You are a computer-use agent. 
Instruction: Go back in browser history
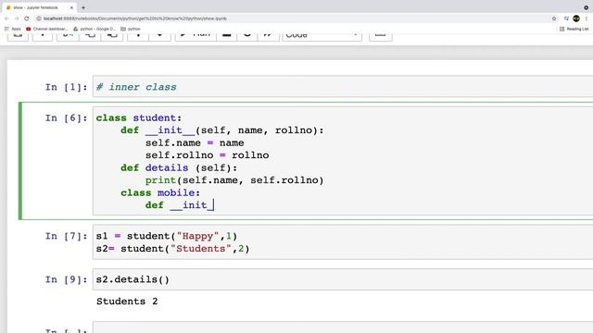[x=6, y=18]
